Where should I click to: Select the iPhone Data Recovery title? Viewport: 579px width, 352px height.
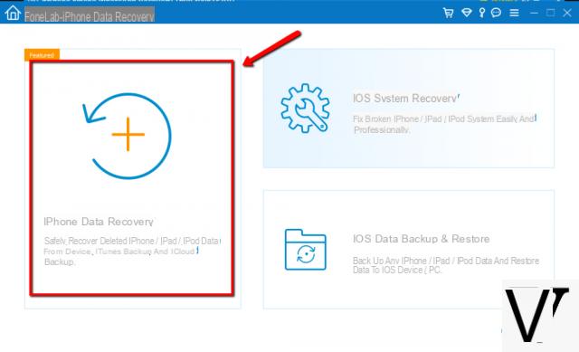(x=99, y=222)
